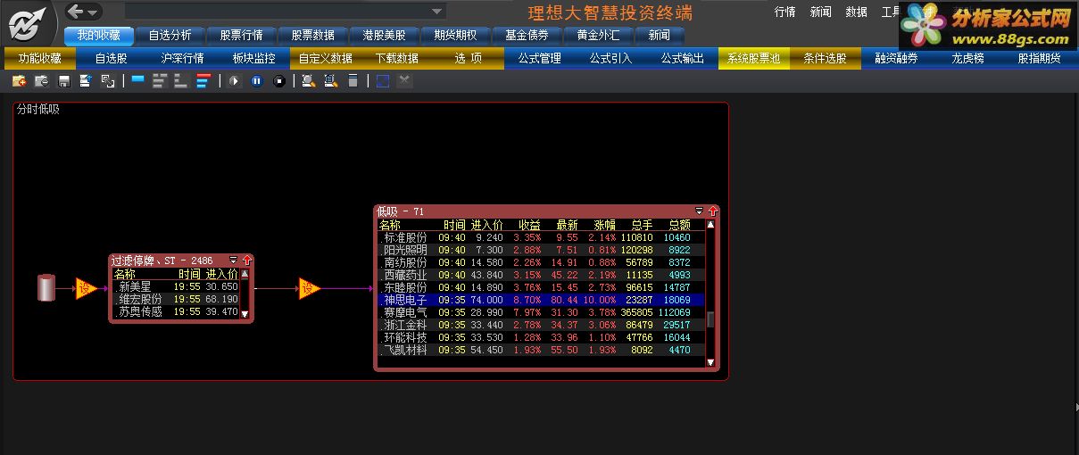Switch to 黄金外汇 tab

(598, 36)
